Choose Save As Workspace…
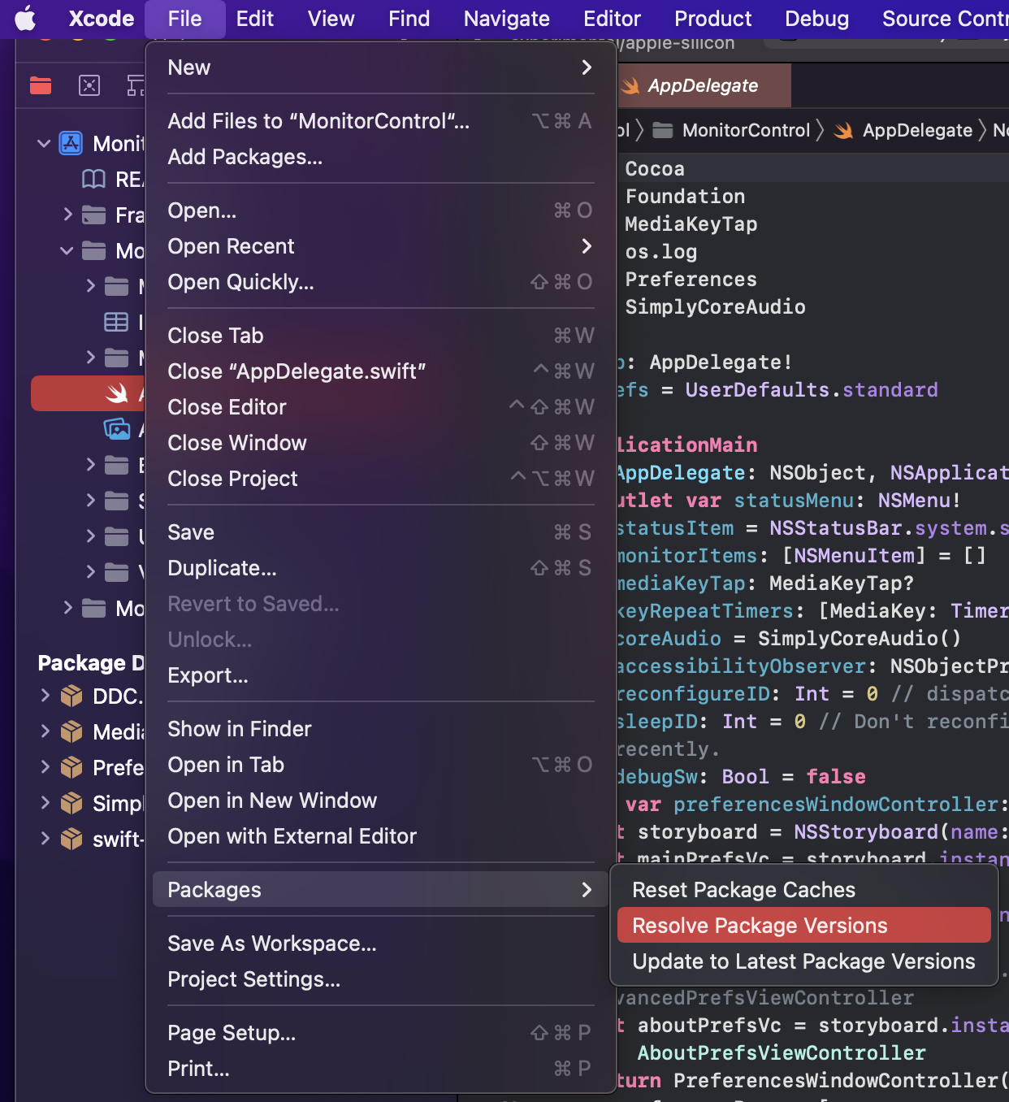This screenshot has height=1102, width=1009. pos(380,944)
